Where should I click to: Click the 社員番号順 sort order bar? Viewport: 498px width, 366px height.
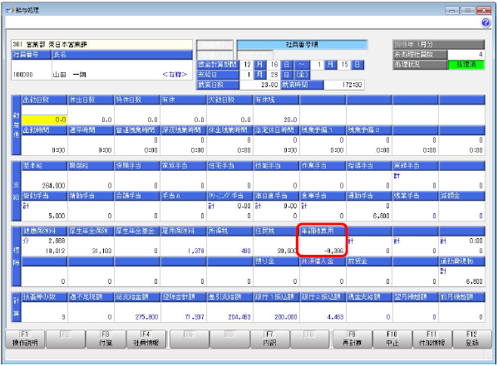point(302,45)
